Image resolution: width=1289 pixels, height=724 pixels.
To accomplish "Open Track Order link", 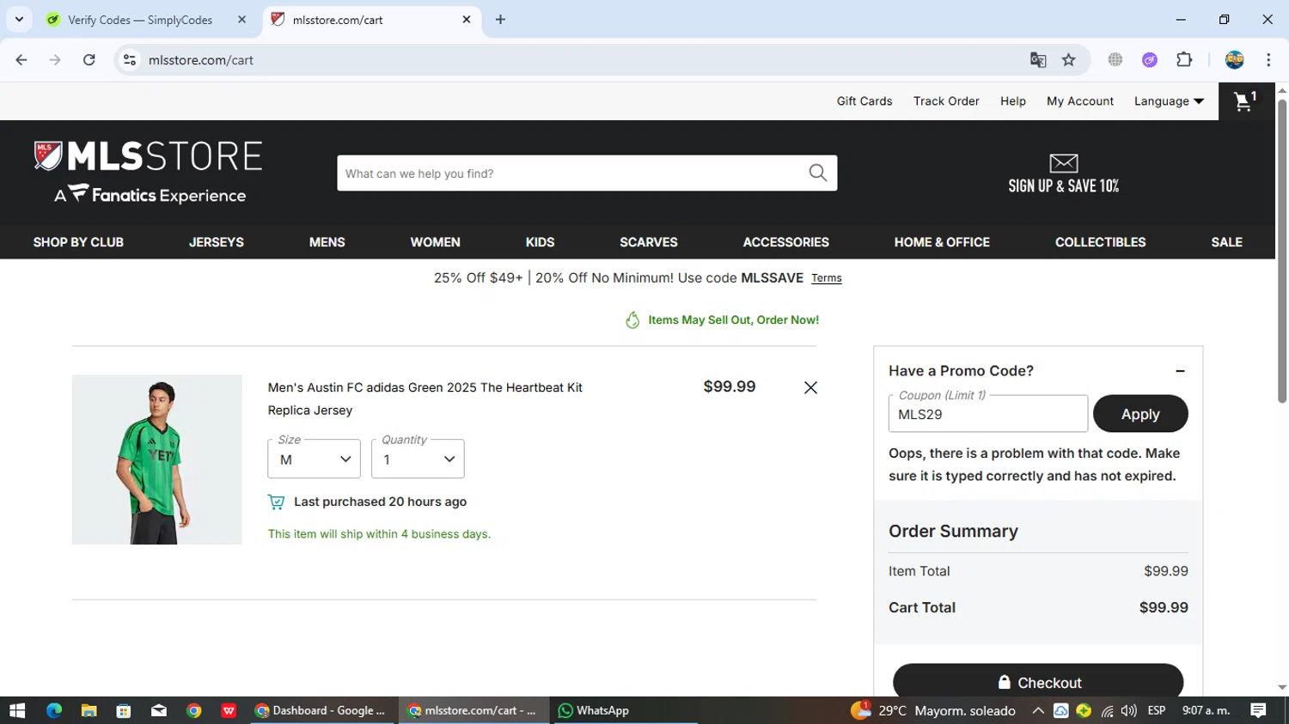I will 946,101.
